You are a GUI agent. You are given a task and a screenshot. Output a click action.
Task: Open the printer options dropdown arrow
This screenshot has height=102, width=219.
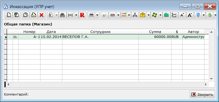coord(97,15)
